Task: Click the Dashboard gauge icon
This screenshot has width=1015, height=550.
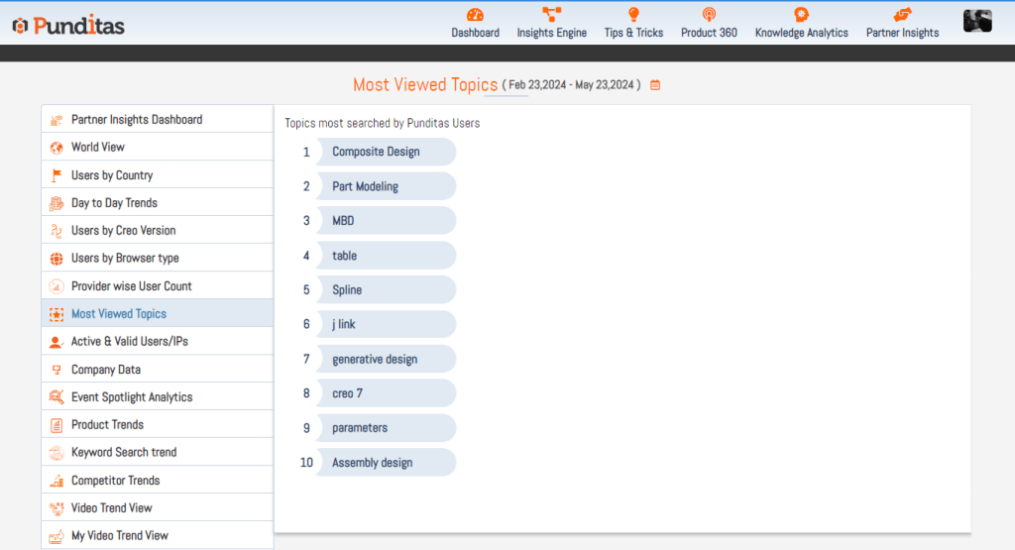Action: coord(475,15)
